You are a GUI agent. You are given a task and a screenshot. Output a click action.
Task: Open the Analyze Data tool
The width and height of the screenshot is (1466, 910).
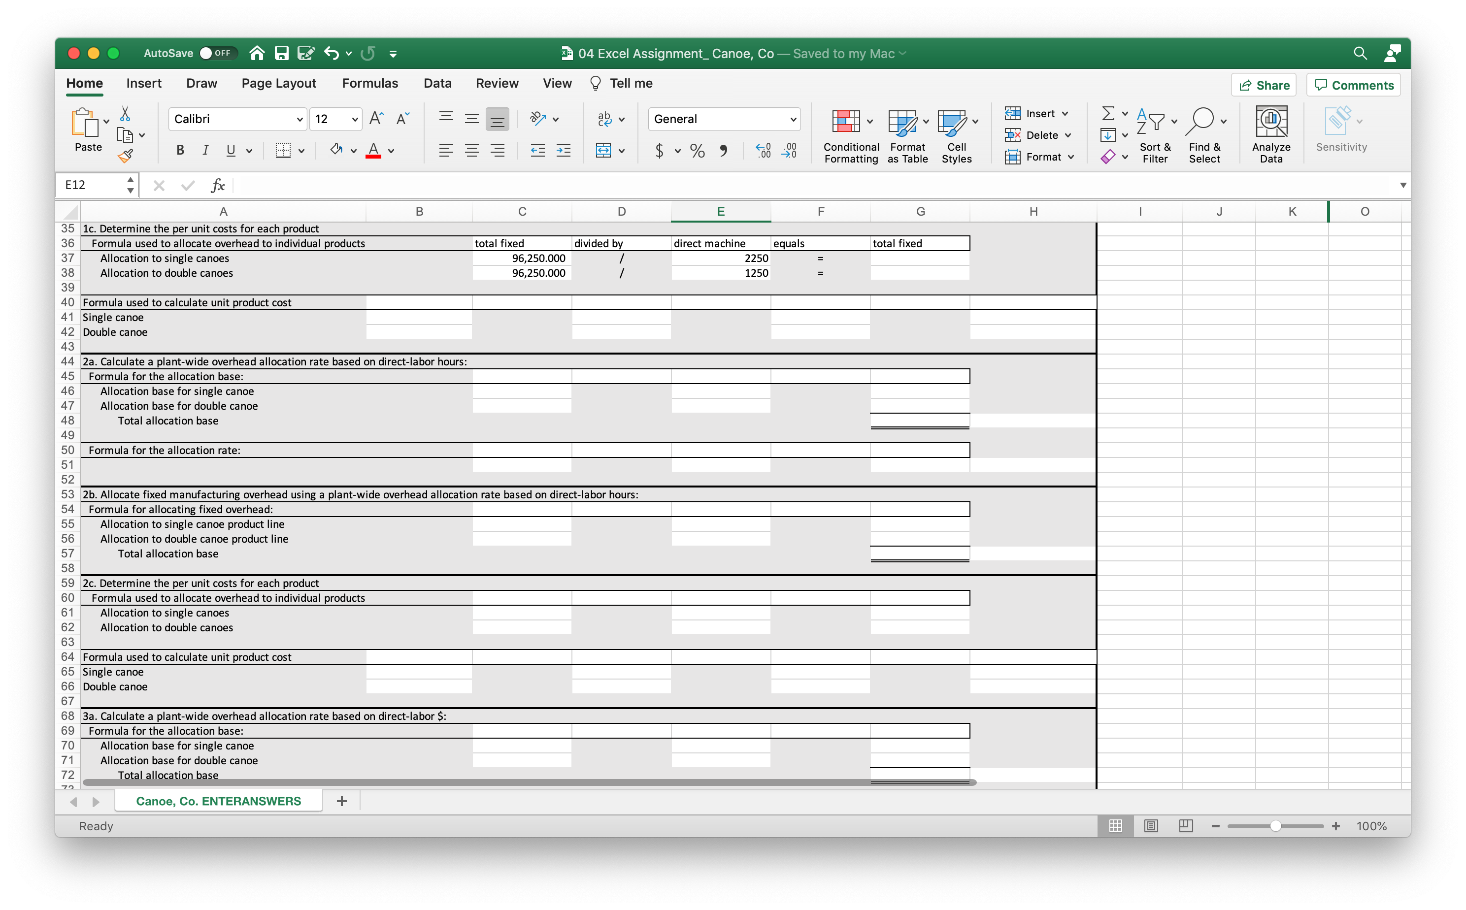1270,132
